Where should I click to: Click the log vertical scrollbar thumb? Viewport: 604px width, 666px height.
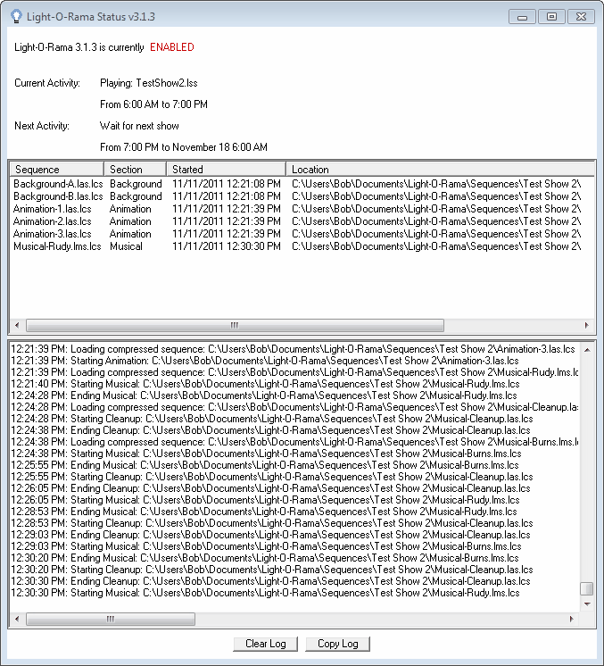tap(586, 588)
